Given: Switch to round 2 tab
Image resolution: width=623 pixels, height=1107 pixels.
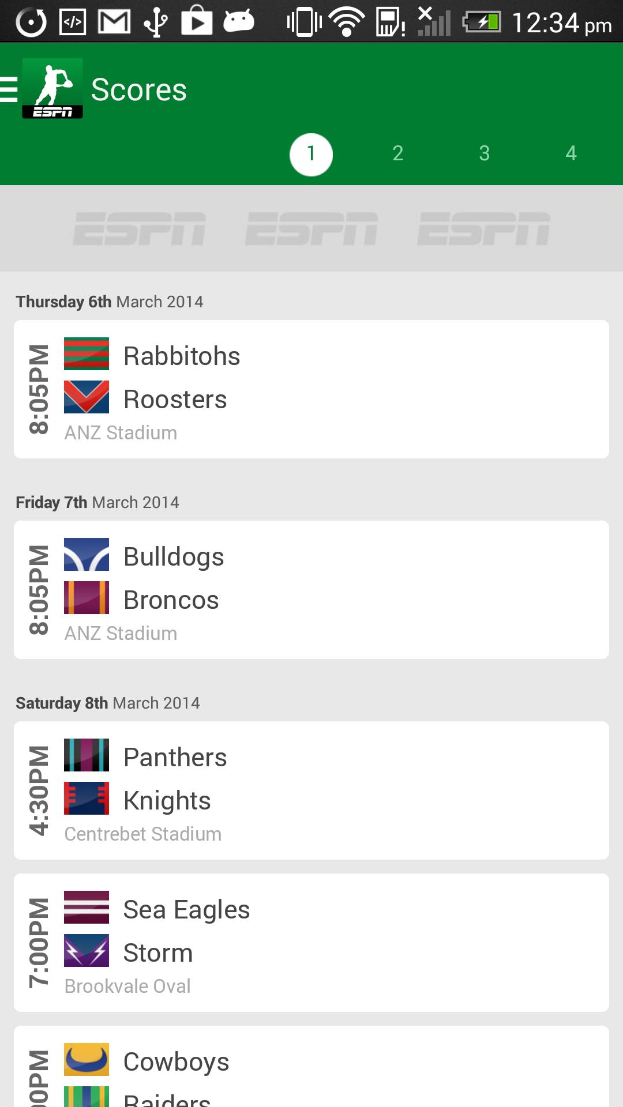Looking at the screenshot, I should point(398,153).
